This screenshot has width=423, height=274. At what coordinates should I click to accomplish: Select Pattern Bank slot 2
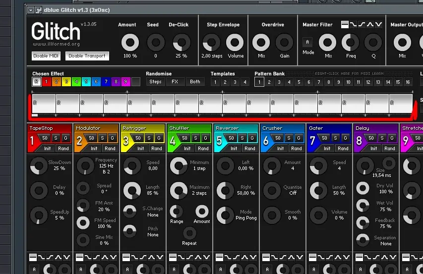click(269, 82)
